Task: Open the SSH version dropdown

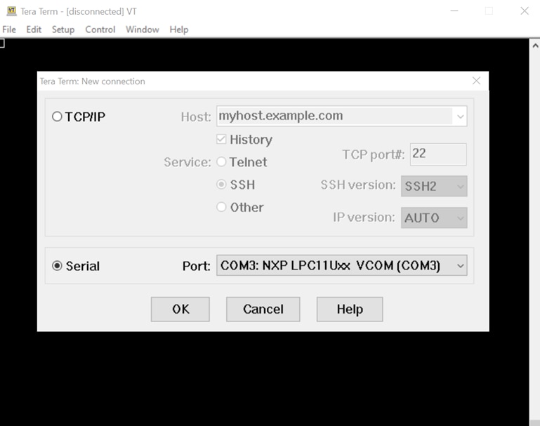Action: (434, 186)
